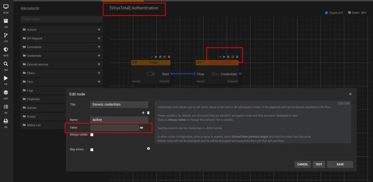This screenshot has width=373, height=182.
Task: Delete the Trigger node
Action: (x=169, y=57)
